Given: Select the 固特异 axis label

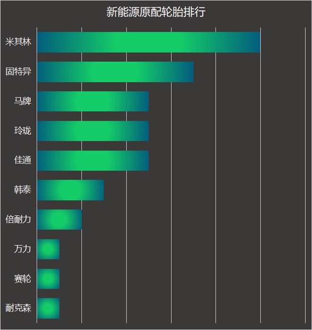Looking at the screenshot, I should coord(18,72).
